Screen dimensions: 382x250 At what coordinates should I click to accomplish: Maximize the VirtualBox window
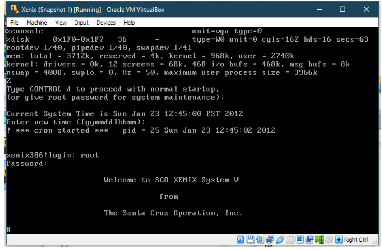pos(342,10)
